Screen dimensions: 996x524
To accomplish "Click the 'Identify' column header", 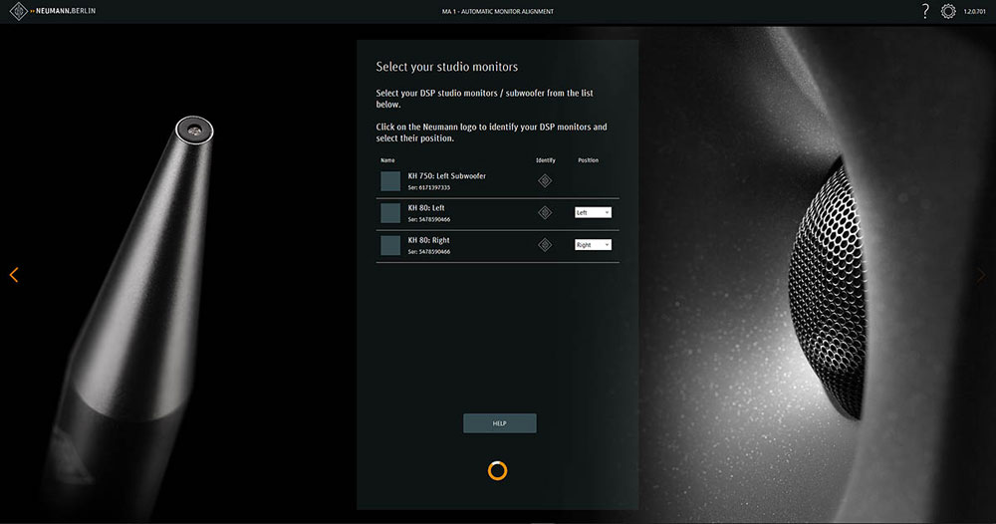I will [x=546, y=160].
